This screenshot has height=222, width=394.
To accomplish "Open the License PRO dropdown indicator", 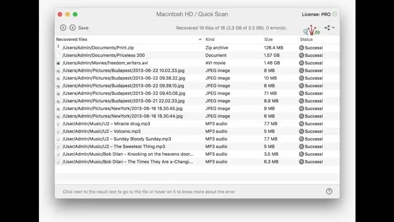I will [335, 14].
